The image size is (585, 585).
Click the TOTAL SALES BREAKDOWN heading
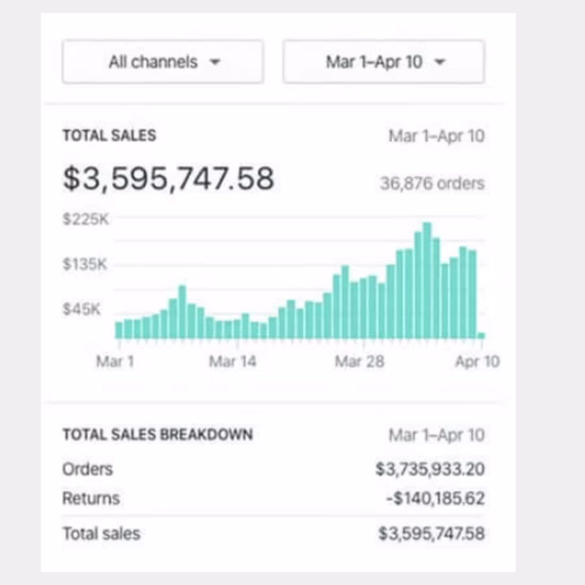[157, 434]
